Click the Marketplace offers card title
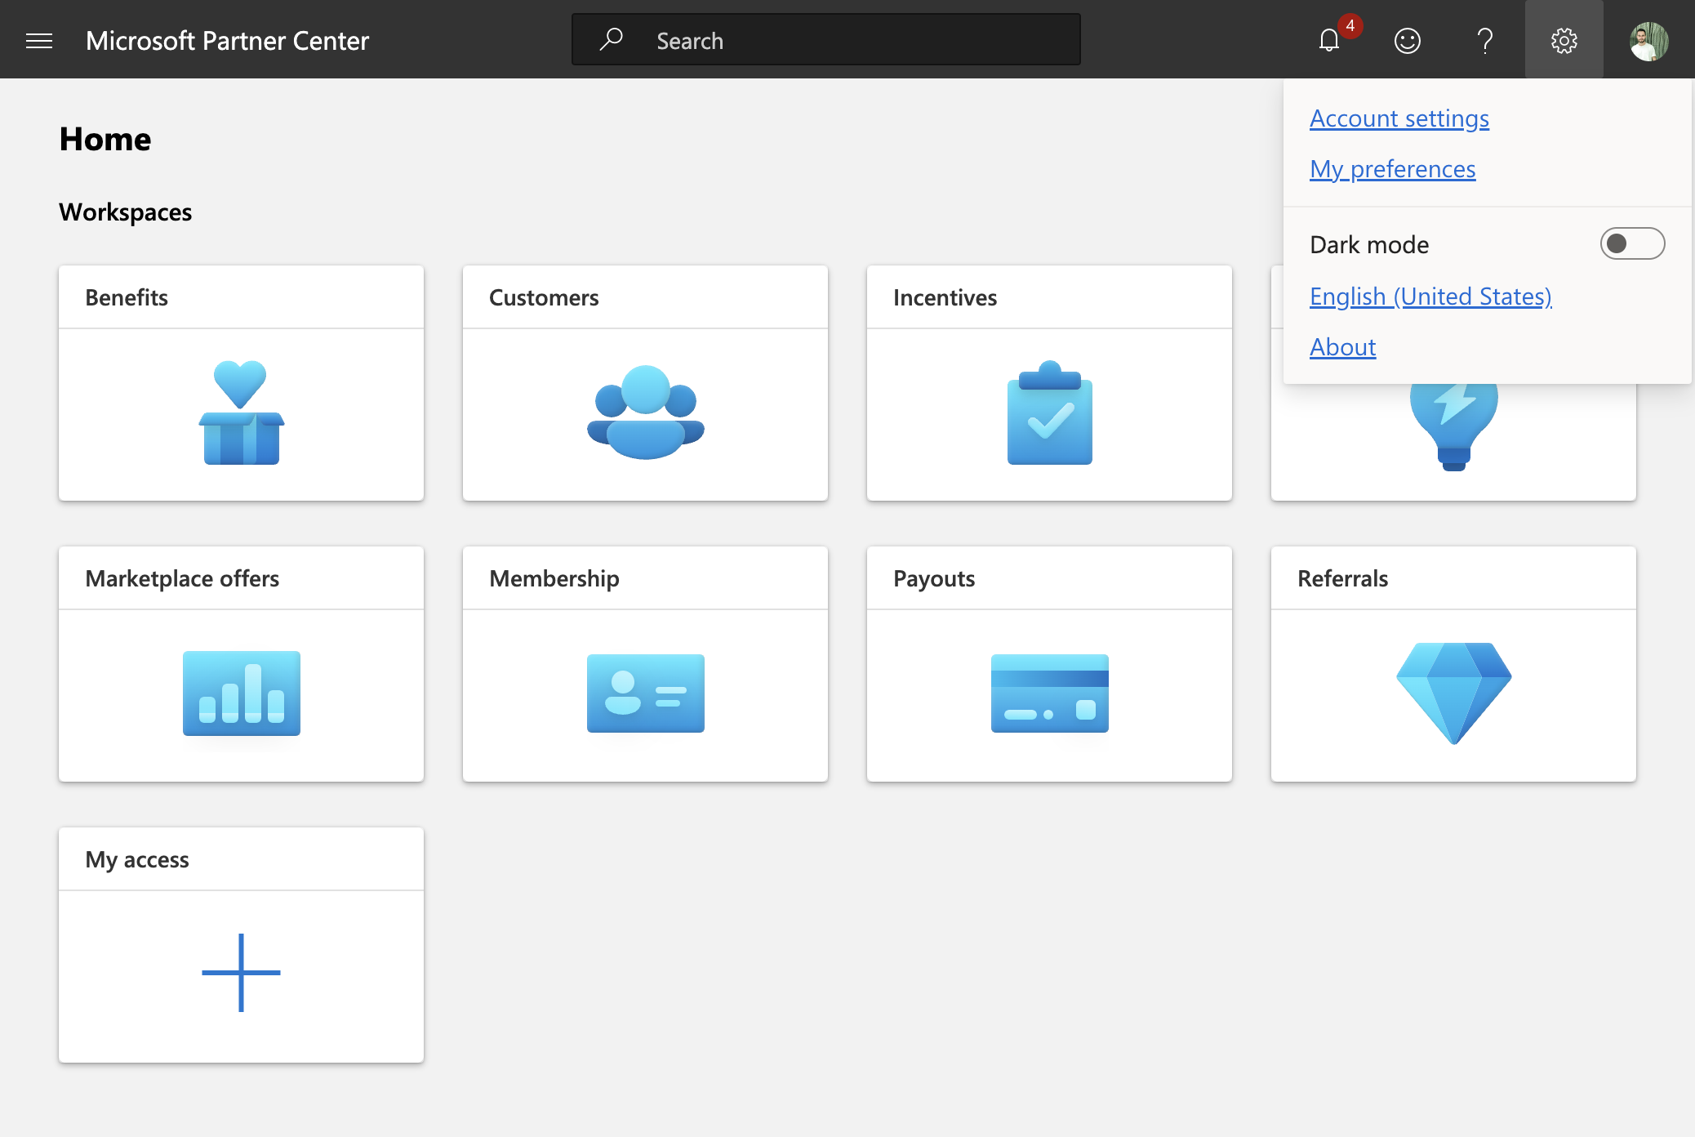 (182, 578)
